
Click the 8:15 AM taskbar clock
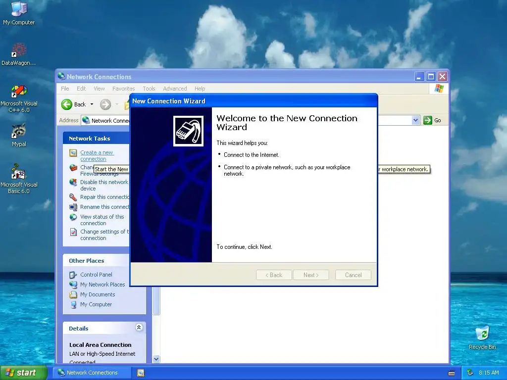(x=489, y=373)
